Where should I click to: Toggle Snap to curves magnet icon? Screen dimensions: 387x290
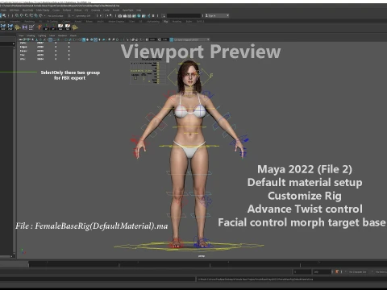click(x=22, y=15)
